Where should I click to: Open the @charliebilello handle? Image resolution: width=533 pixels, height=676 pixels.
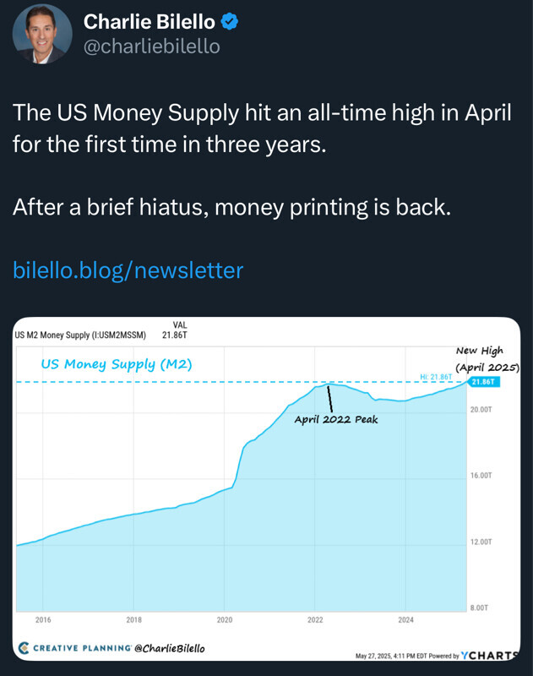152,46
